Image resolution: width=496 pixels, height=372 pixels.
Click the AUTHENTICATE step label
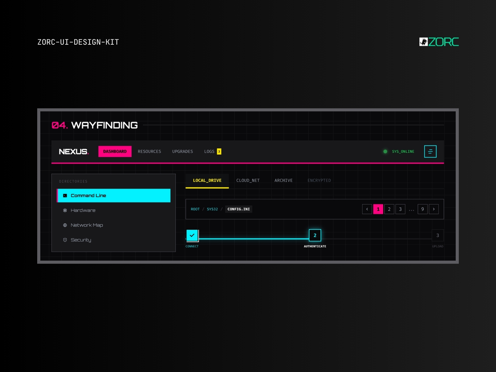coord(315,246)
